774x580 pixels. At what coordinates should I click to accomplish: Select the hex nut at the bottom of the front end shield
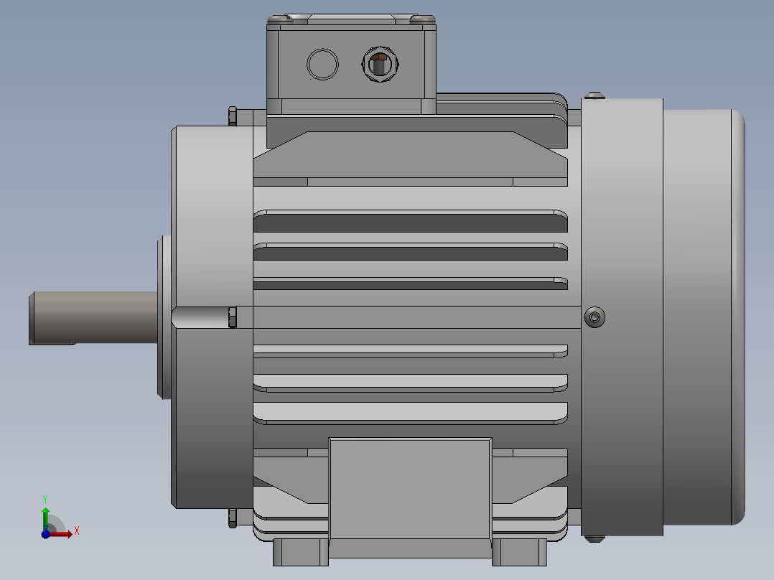[x=233, y=518]
